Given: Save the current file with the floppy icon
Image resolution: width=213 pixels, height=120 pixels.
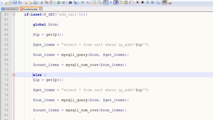Looking at the screenshot, I should [15, 2].
